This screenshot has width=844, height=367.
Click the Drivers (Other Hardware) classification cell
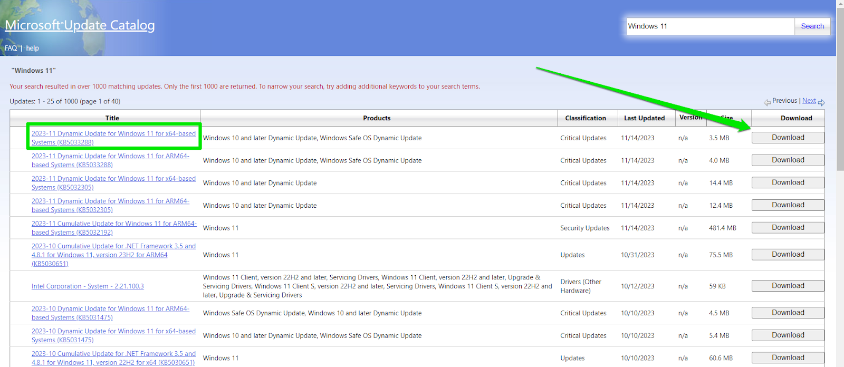click(581, 286)
